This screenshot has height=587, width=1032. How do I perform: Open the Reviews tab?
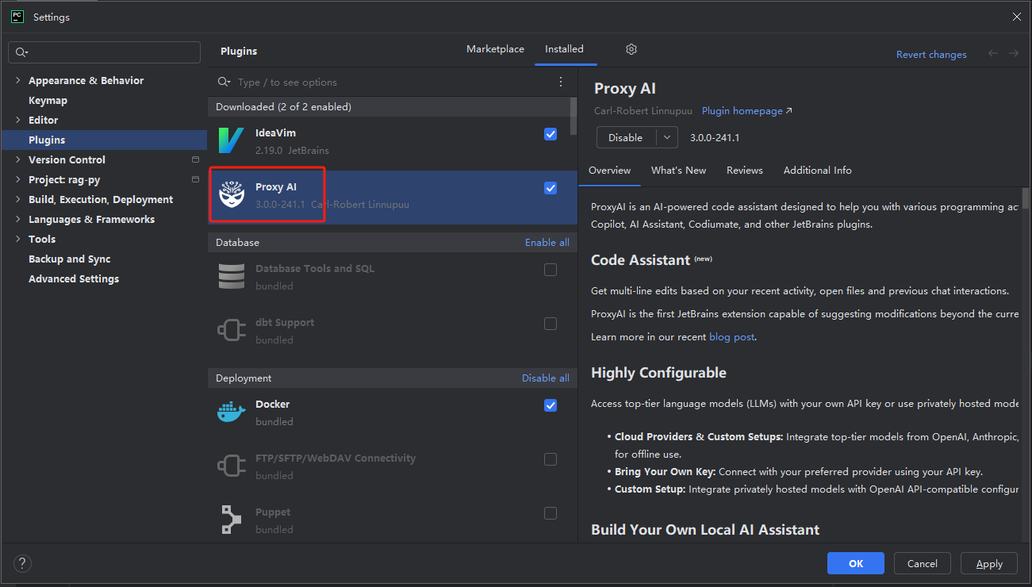[745, 171]
